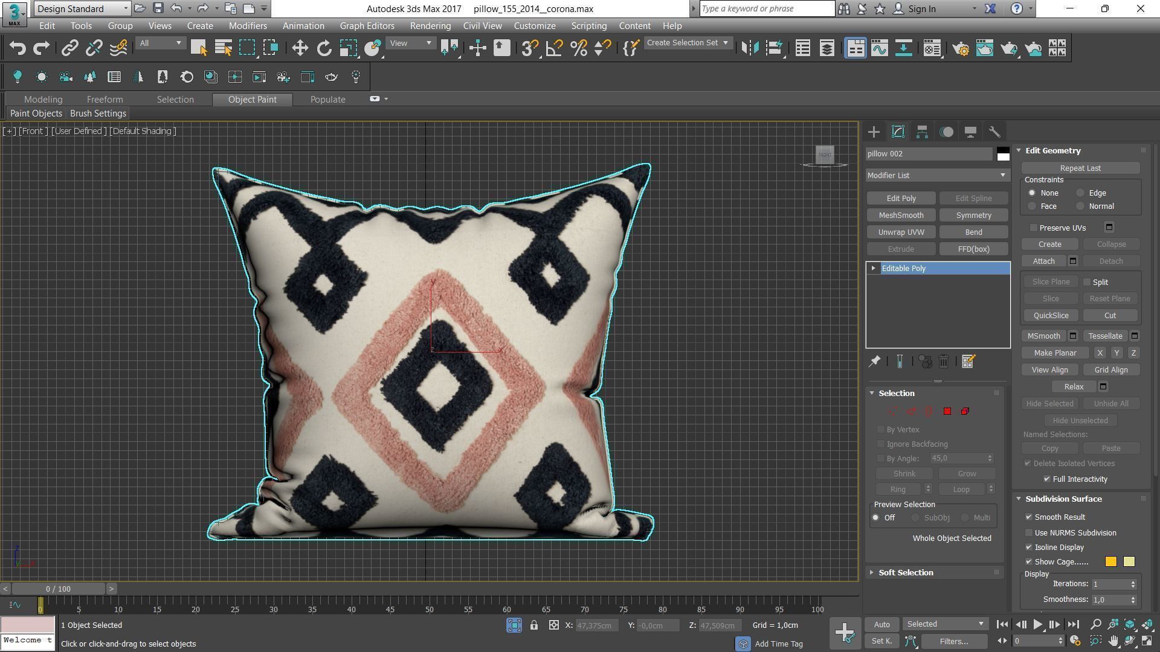Open the Modifiers menu
The image size is (1160, 652).
[x=248, y=26]
